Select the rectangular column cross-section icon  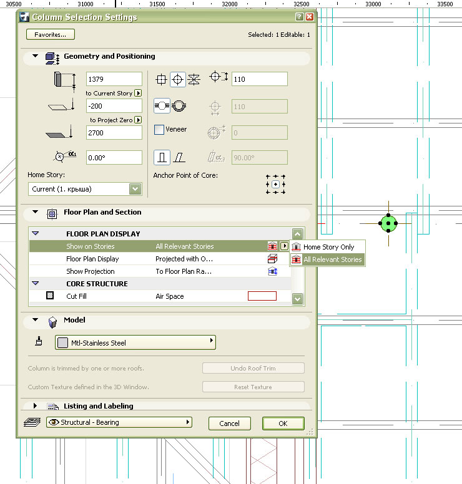point(161,79)
